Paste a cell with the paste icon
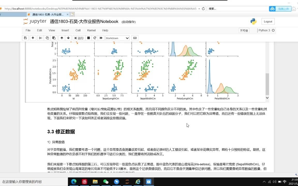This screenshot has height=186, width=298. [x=54, y=38]
